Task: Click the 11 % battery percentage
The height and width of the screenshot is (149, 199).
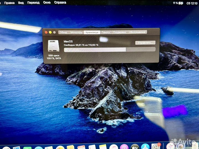Action: tap(176, 3)
